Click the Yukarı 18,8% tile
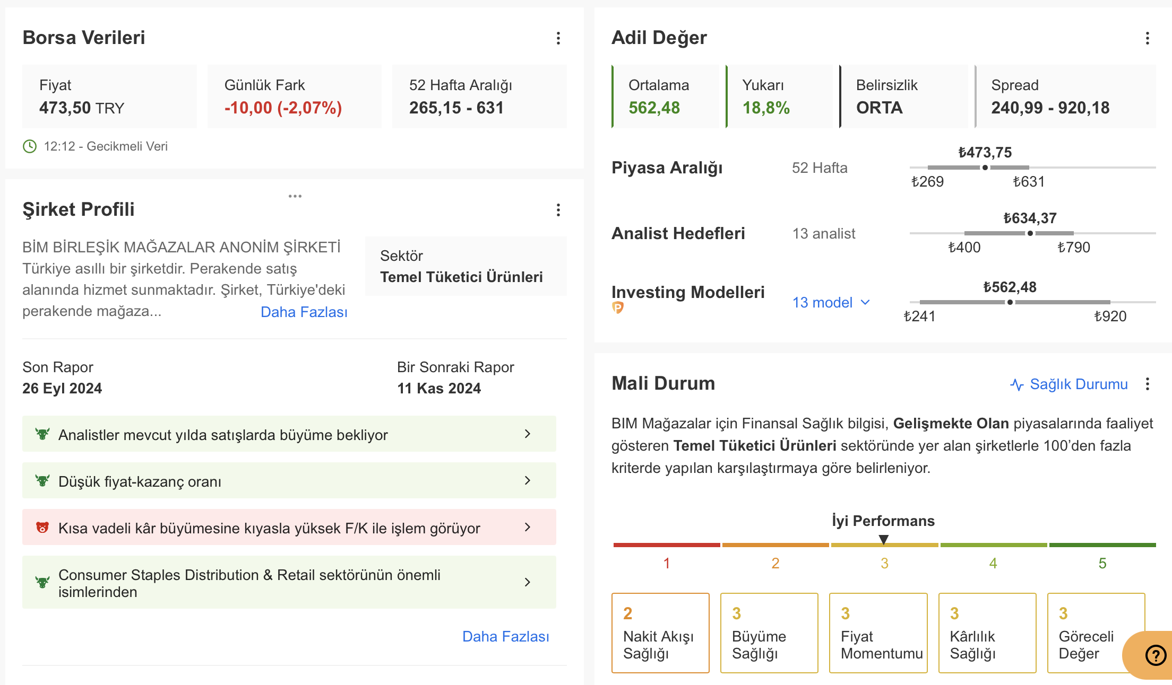This screenshot has height=685, width=1172. 779,96
